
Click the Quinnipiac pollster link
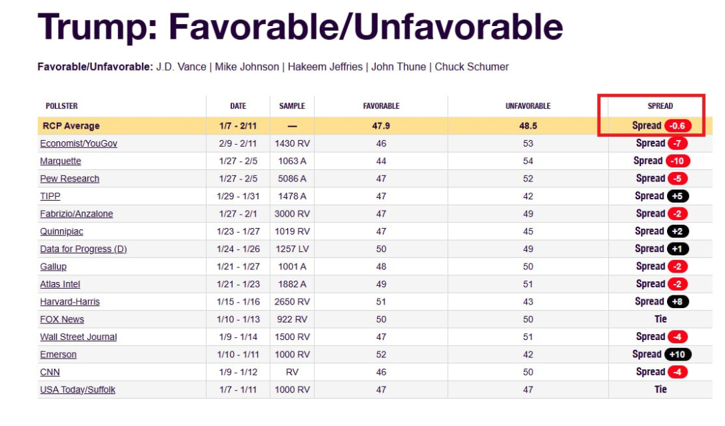[62, 231]
